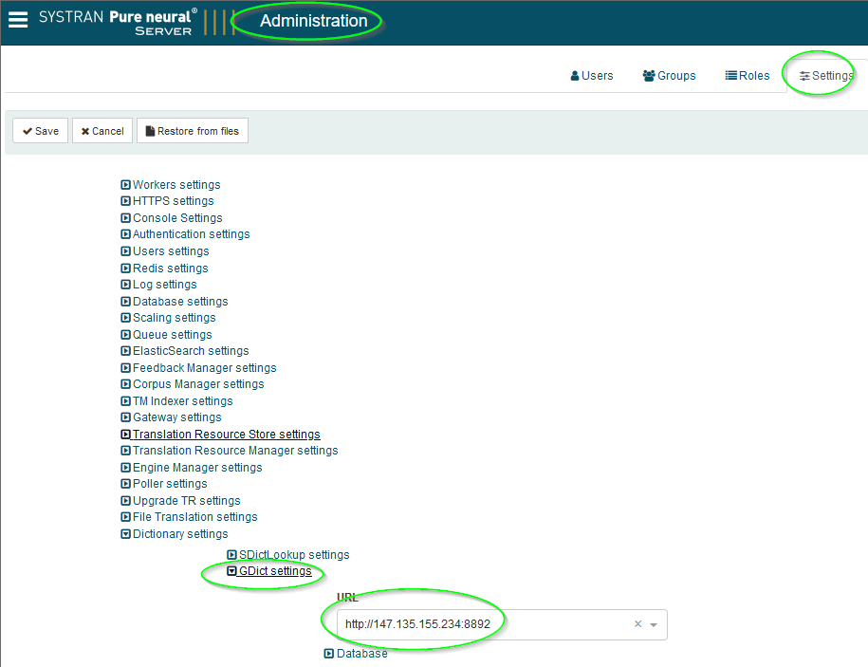This screenshot has width=868, height=667.
Task: Open Engine Manager settings section
Action: [197, 468]
